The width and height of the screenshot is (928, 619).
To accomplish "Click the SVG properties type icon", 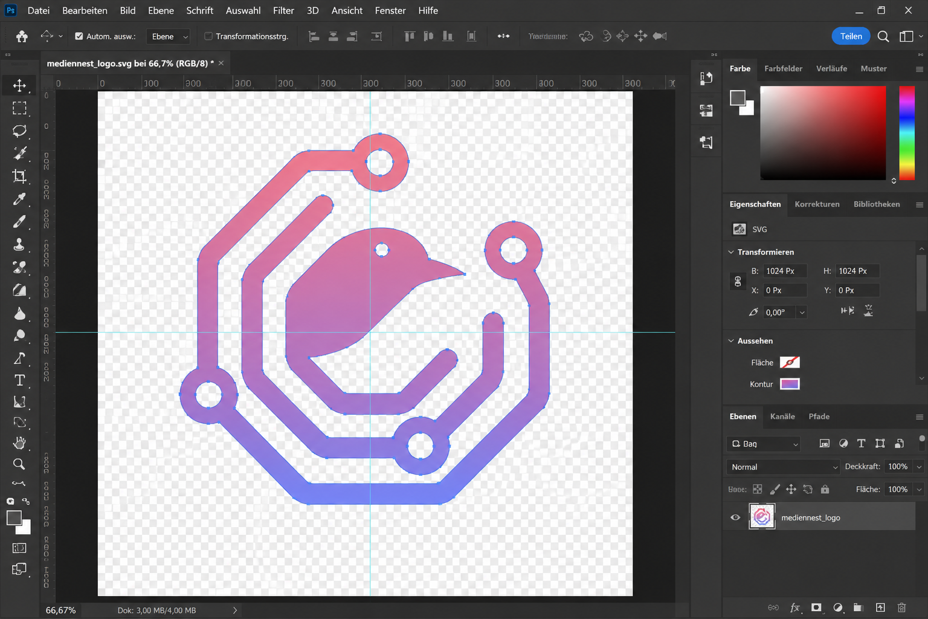I will (x=739, y=229).
